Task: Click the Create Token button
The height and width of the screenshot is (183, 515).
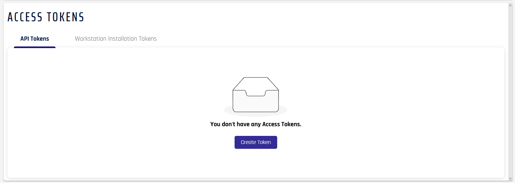Action: point(256,142)
